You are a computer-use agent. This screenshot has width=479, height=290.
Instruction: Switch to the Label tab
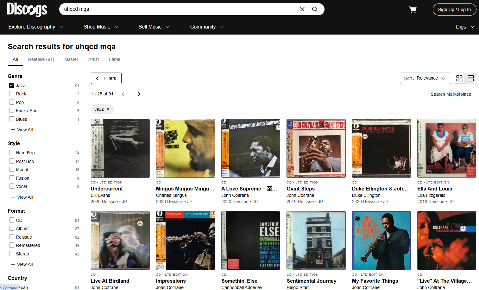coord(114,59)
